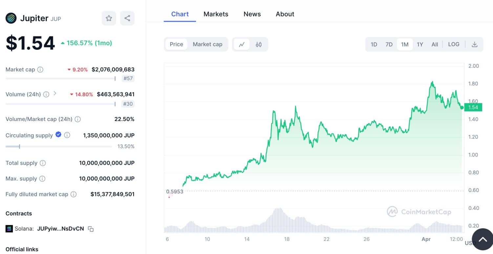
Task: Open Volume/Market cap info icon
Action: [77, 119]
